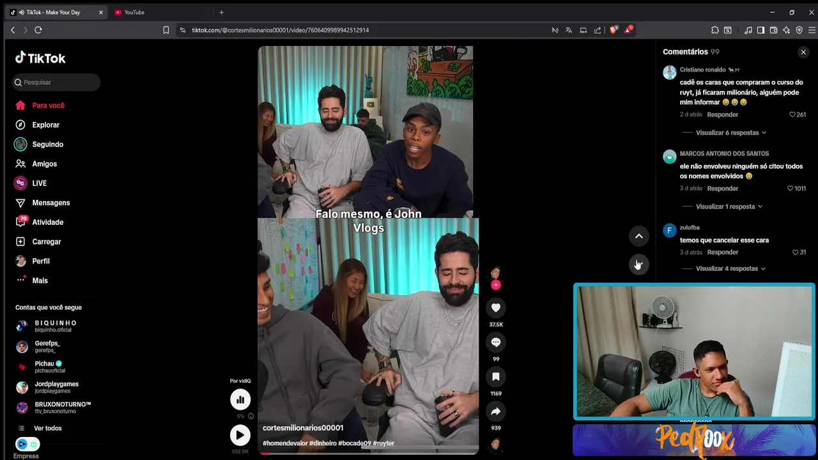Screen dimensions: 818x460
Task: Go to previous video with up arrow
Action: pos(638,236)
